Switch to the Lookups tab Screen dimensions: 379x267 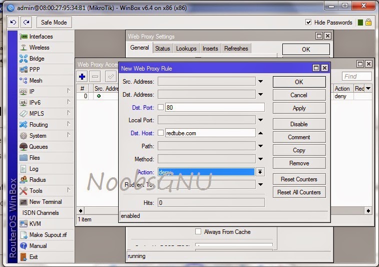(x=186, y=49)
